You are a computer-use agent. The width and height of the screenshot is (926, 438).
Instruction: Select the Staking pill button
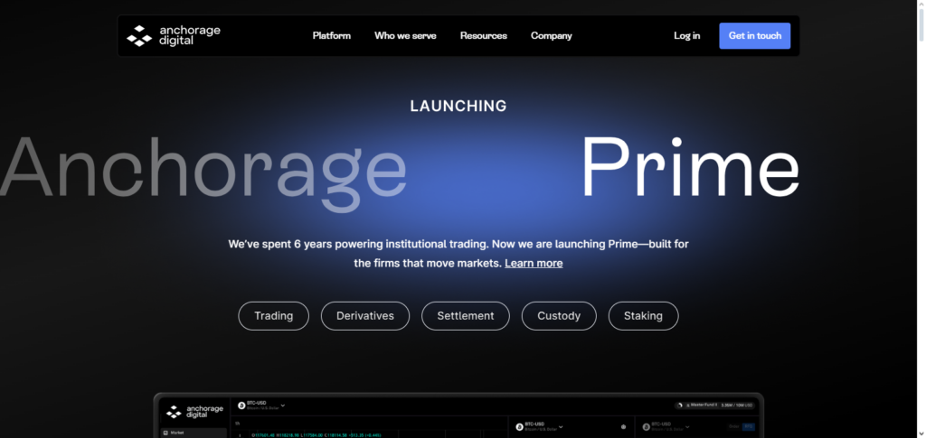(x=642, y=316)
